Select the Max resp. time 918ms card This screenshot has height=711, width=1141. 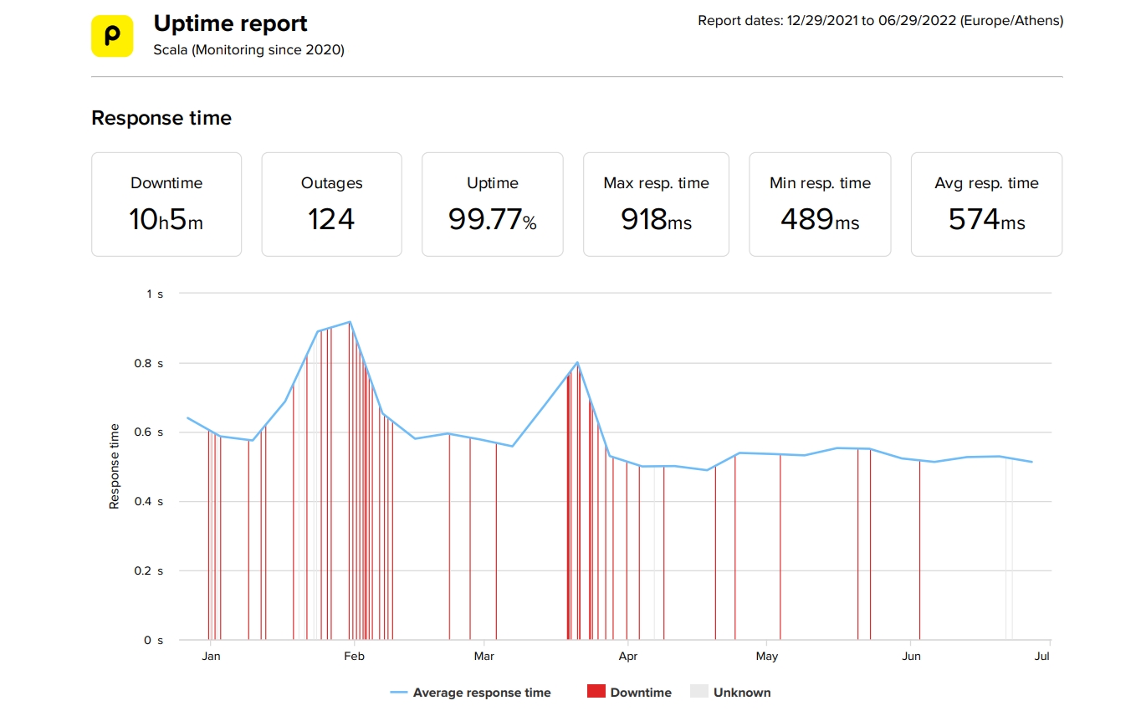pyautogui.click(x=656, y=204)
